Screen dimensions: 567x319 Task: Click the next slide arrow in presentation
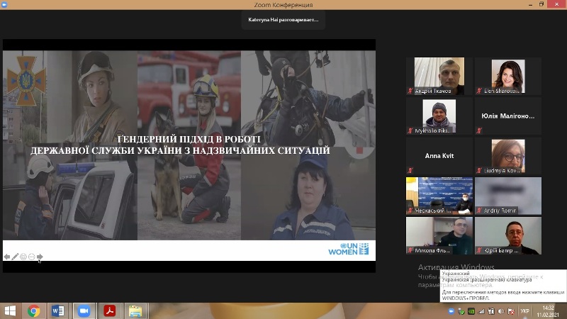click(40, 257)
